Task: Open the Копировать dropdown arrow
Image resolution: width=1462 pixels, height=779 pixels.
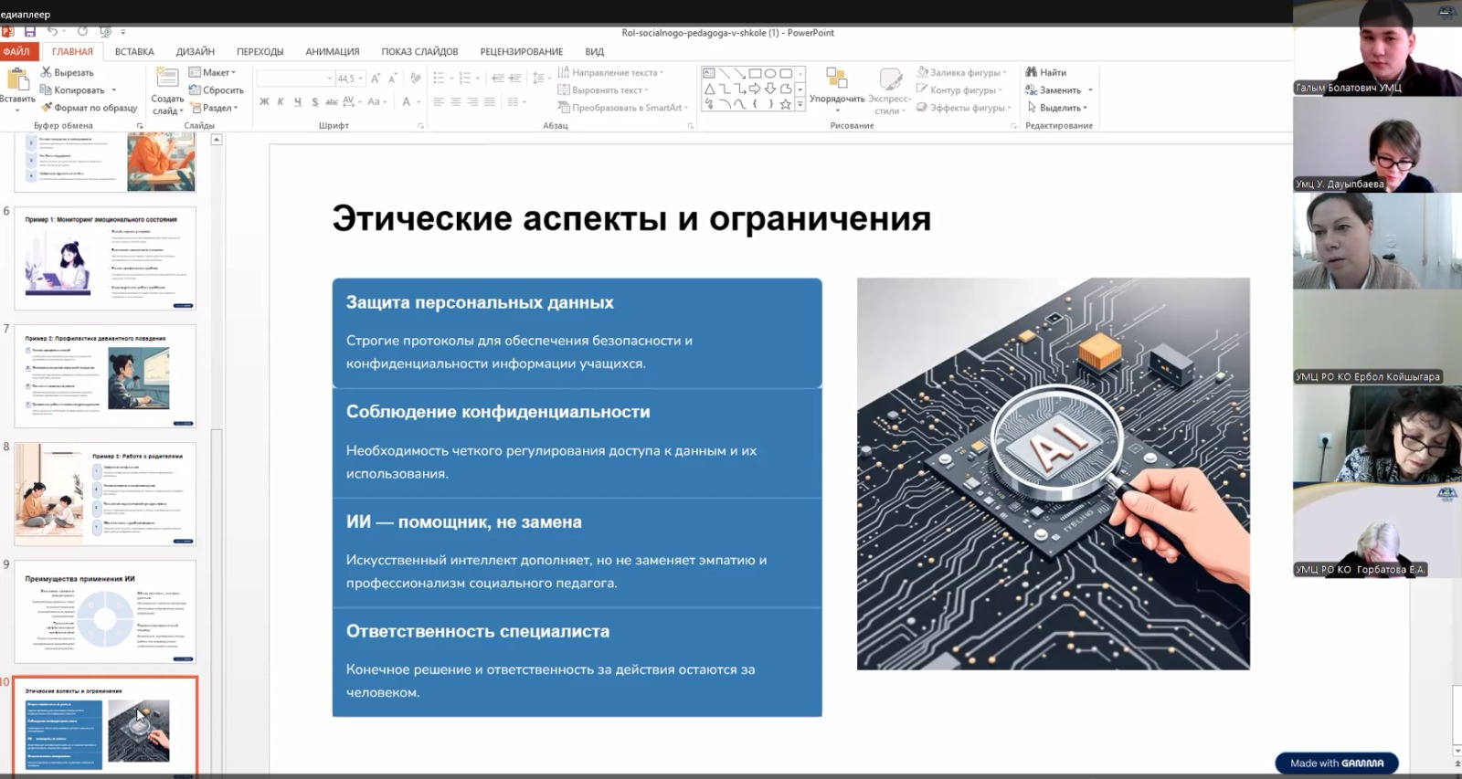Action: [x=113, y=90]
